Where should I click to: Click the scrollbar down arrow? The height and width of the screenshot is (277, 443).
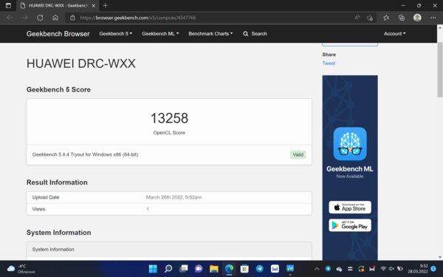pos(440,257)
